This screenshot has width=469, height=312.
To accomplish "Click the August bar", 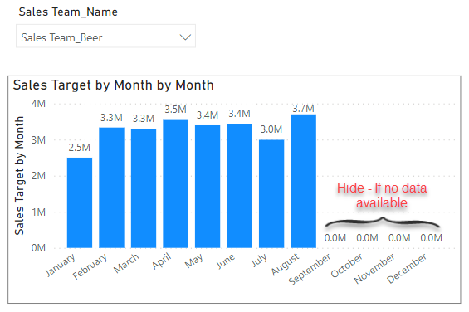I will pyautogui.click(x=304, y=181).
